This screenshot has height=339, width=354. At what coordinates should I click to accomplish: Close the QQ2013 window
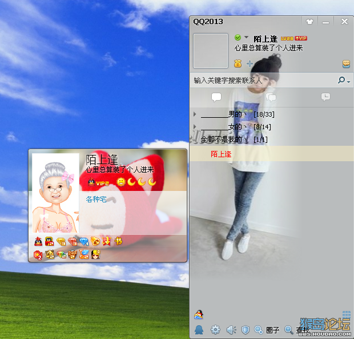[344, 22]
